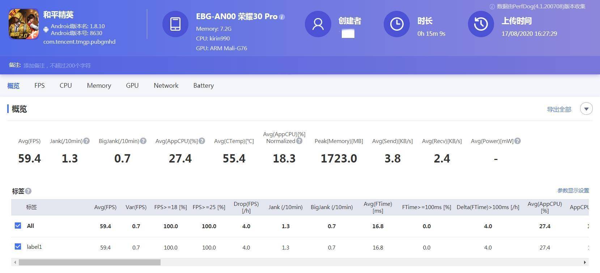Toggle the label1 row checkbox
This screenshot has width=600, height=273.
(18, 247)
